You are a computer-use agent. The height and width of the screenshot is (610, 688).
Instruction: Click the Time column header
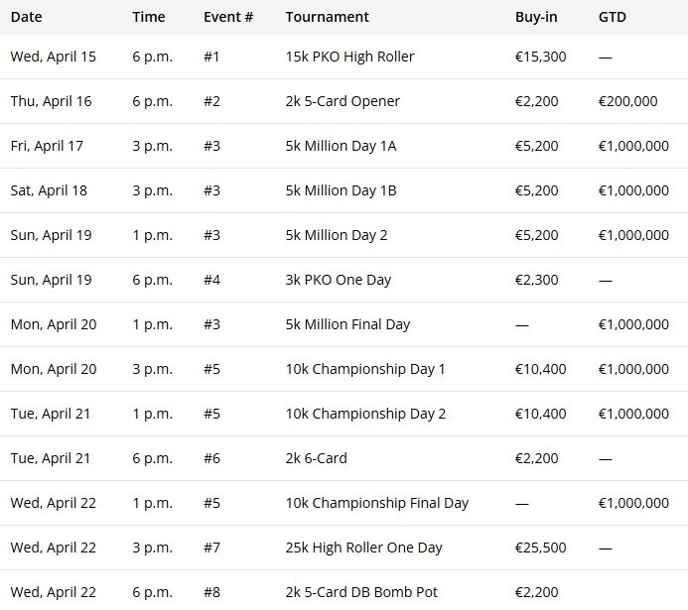tap(148, 17)
